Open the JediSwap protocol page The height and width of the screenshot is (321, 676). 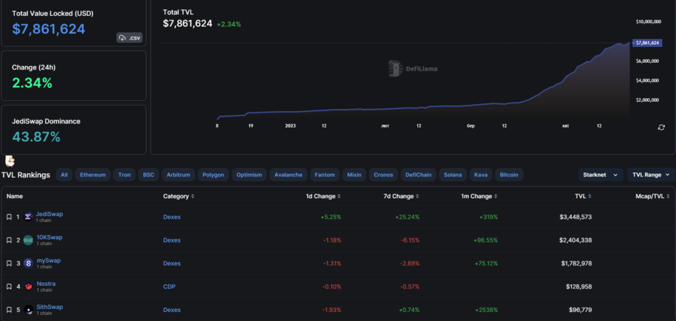49,214
